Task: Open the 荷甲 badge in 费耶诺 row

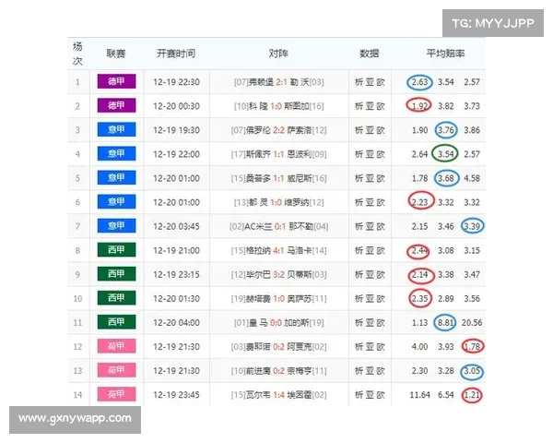Action: [x=116, y=346]
